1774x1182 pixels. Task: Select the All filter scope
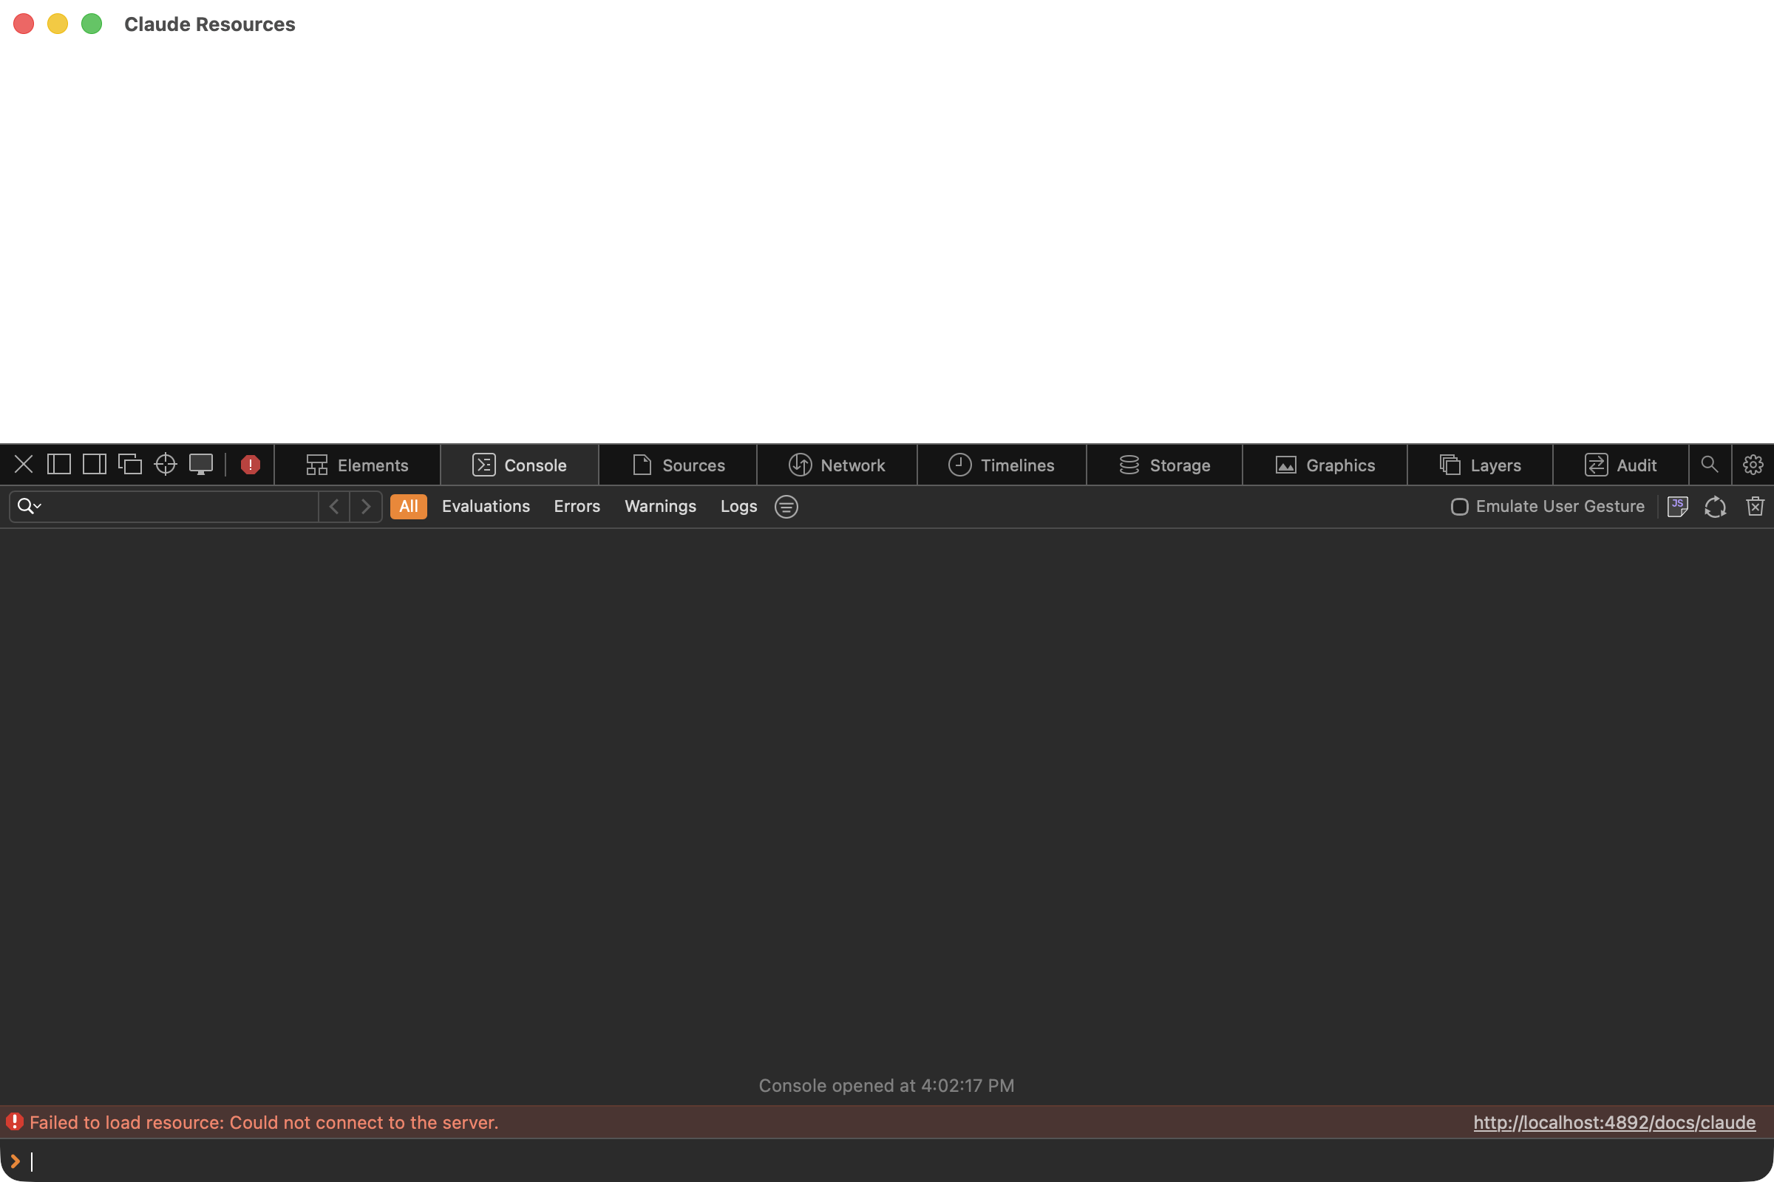coord(408,507)
